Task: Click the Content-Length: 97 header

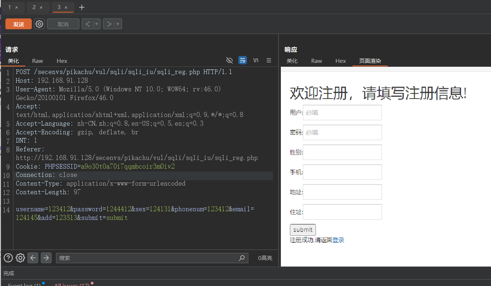Action: (48, 192)
